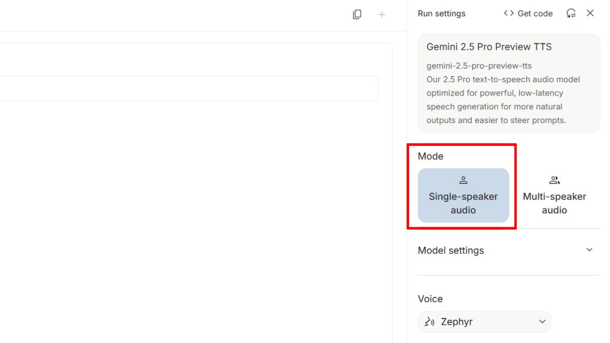Click the single person icon in Mode
The height and width of the screenshot is (343, 610).
pyautogui.click(x=463, y=180)
